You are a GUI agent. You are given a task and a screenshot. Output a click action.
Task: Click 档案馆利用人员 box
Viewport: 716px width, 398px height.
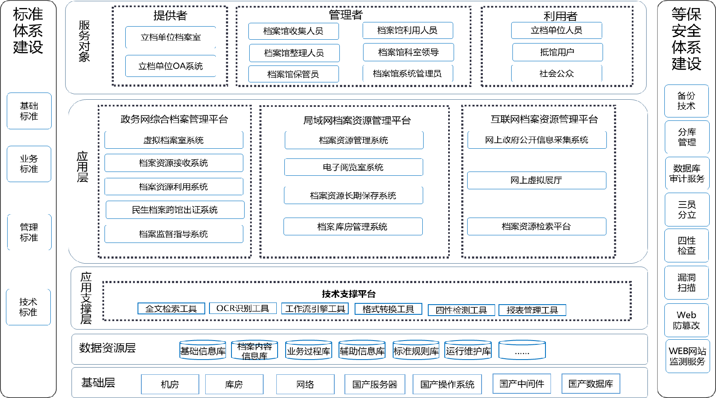click(x=408, y=30)
